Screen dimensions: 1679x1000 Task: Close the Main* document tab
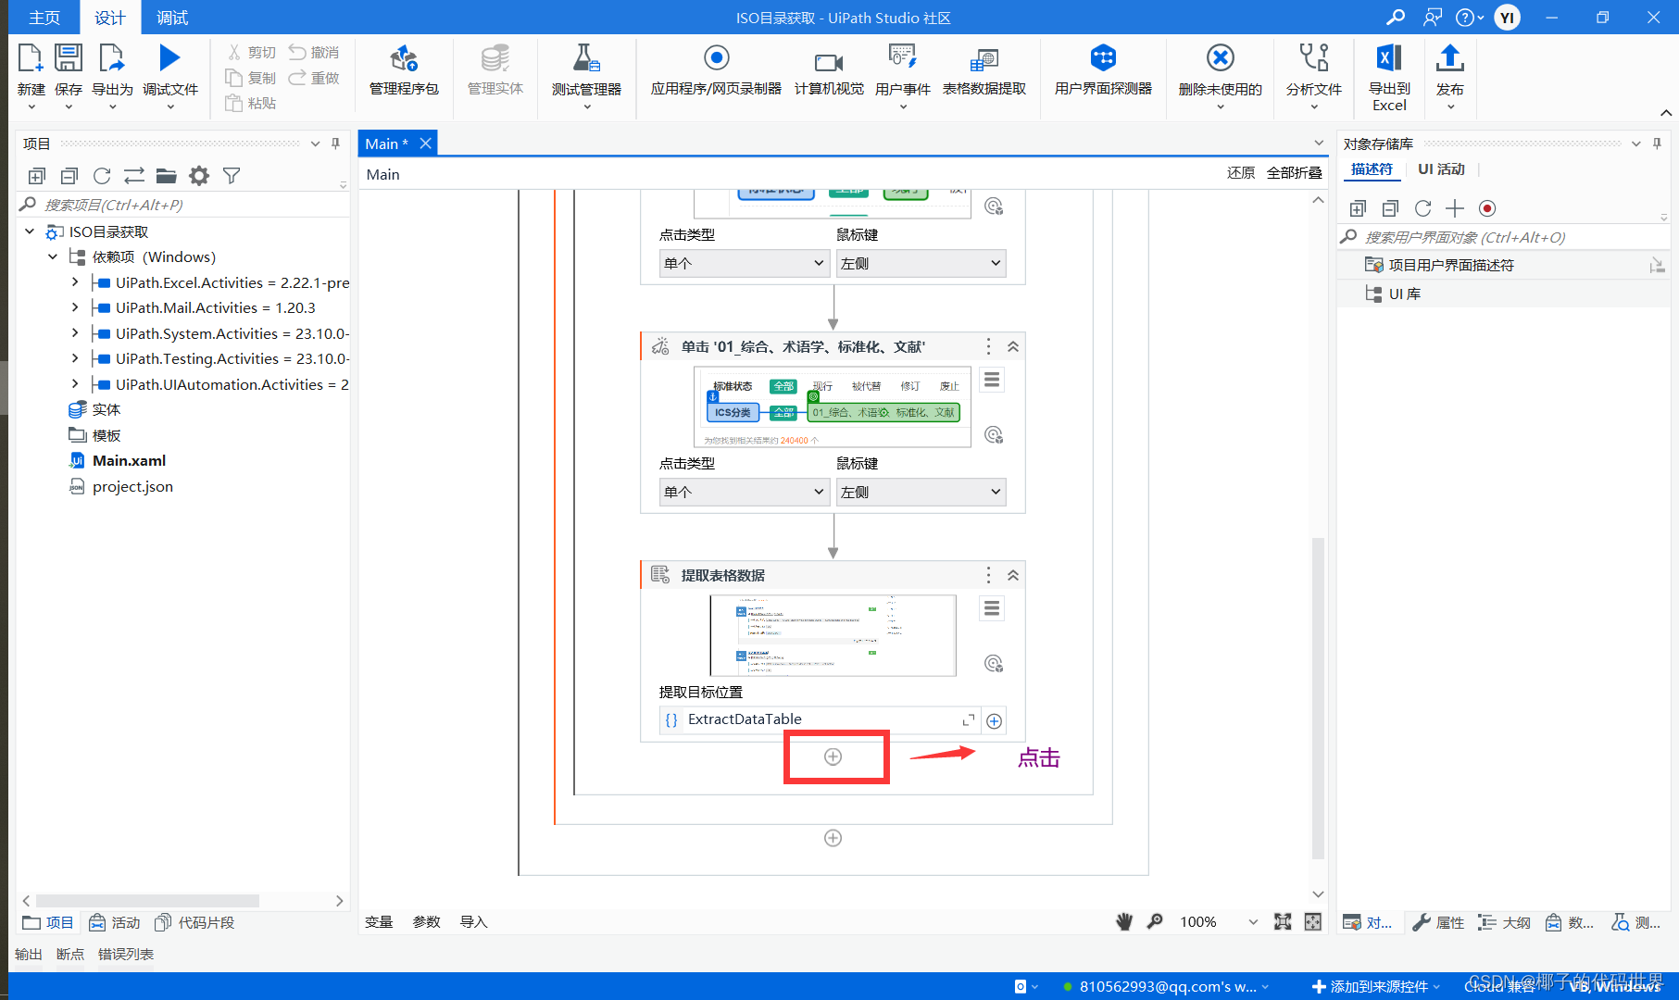(x=426, y=144)
